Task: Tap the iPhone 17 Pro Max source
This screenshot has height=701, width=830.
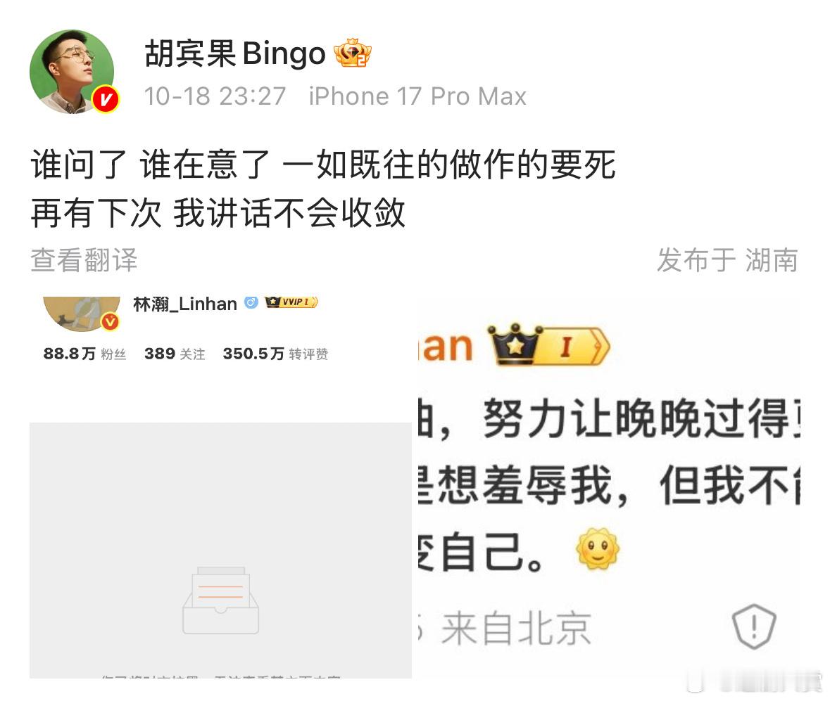Action: point(417,96)
